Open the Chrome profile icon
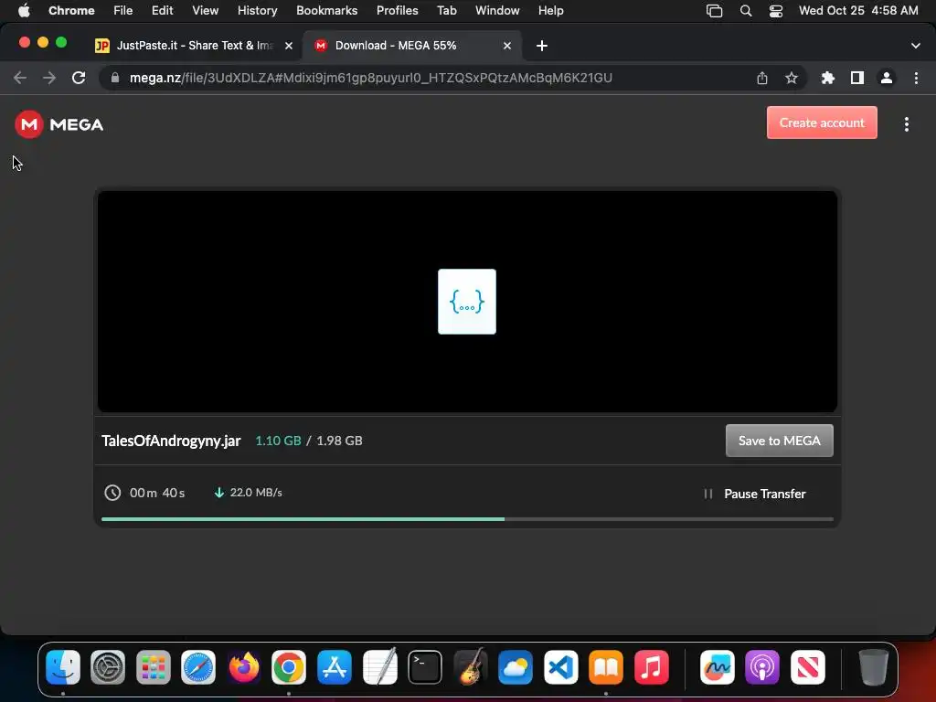Viewport: 936px width, 702px height. tap(887, 78)
